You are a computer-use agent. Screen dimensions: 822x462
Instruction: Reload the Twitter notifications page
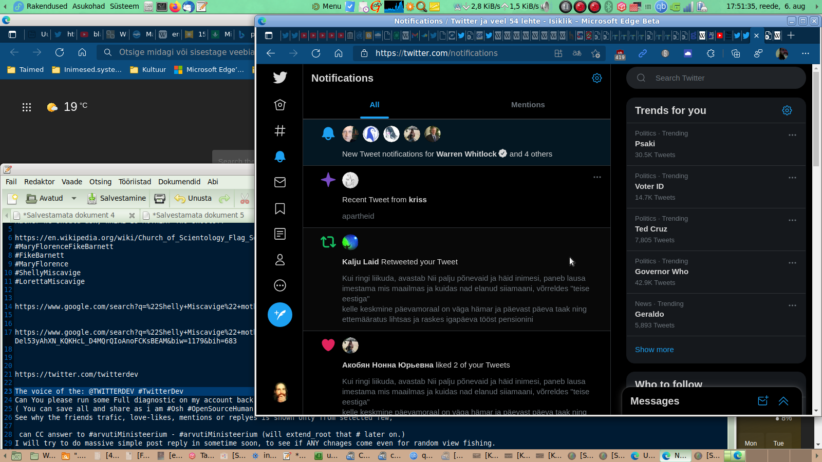pyautogui.click(x=316, y=53)
